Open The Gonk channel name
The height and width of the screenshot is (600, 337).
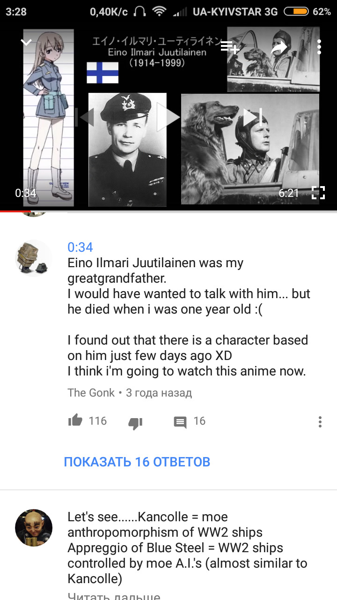(91, 392)
